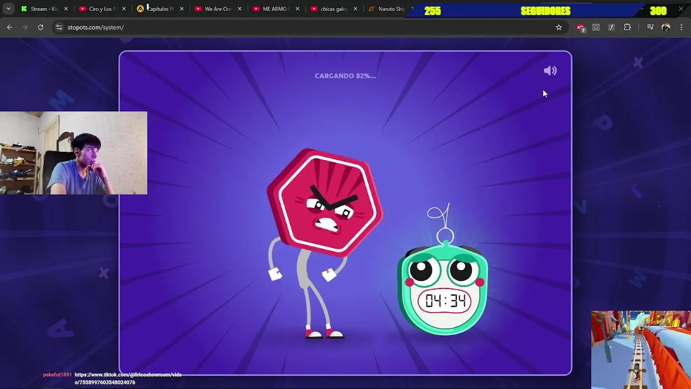Expand the tab search dropdown arrow

click(8, 9)
